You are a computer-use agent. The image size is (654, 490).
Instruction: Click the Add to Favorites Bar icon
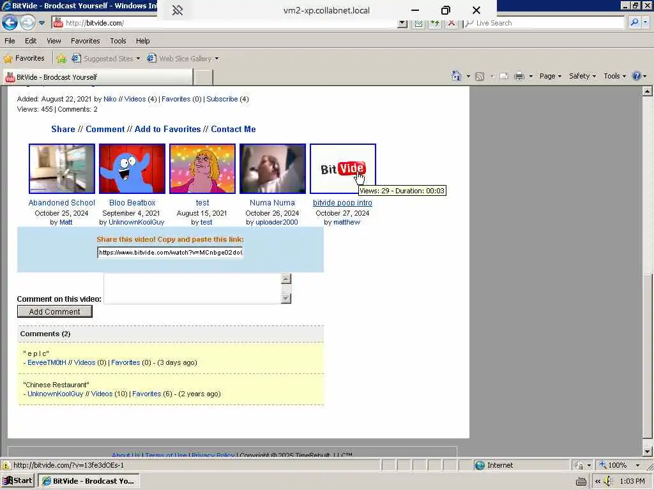click(61, 58)
